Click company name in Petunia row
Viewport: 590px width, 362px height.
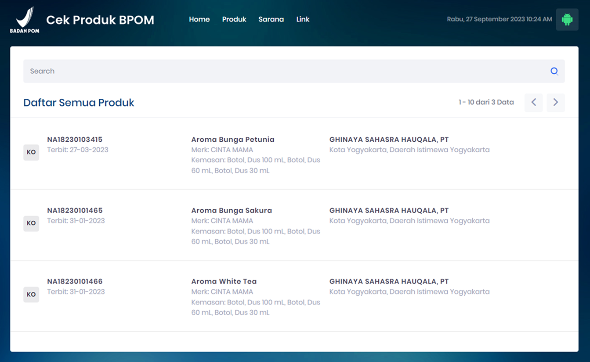click(389, 140)
